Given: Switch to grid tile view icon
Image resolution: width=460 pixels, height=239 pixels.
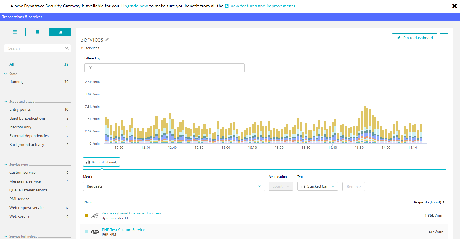Looking at the screenshot, I should 38,32.
